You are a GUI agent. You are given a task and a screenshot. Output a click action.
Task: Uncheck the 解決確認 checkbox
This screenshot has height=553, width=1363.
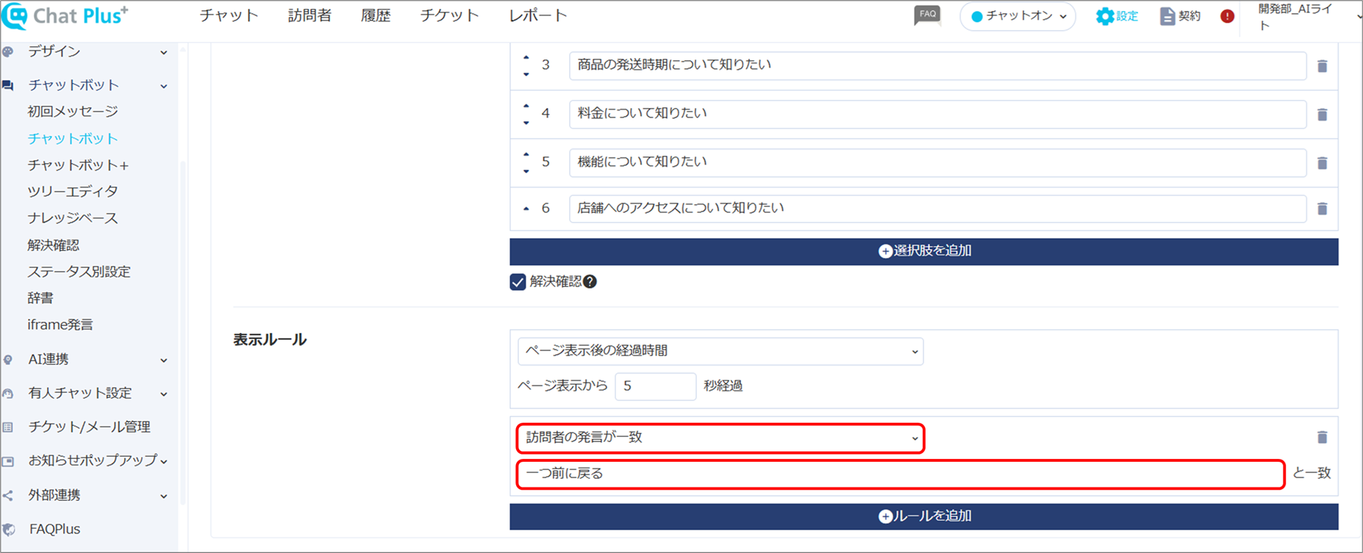coord(518,282)
